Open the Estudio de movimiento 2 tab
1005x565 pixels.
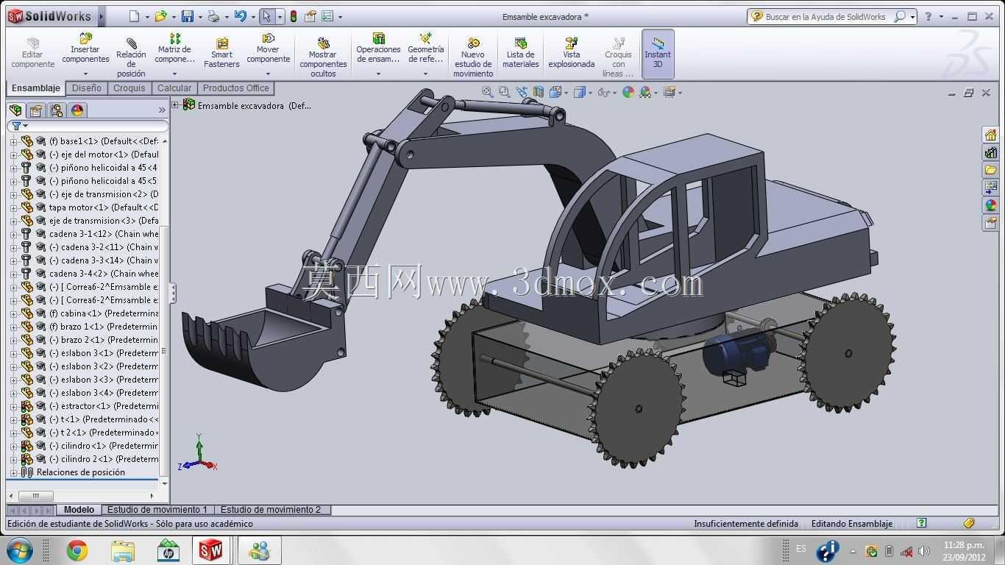click(x=271, y=509)
